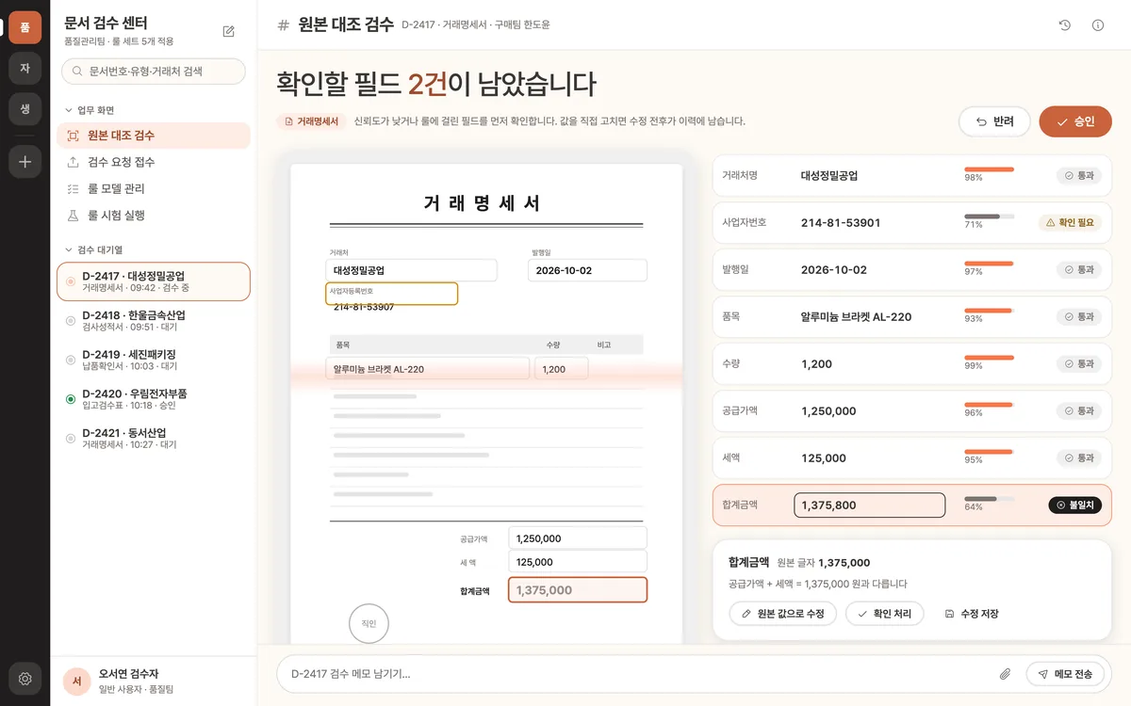1131x706 pixels.
Task: Click the 승인 button
Action: click(1075, 121)
